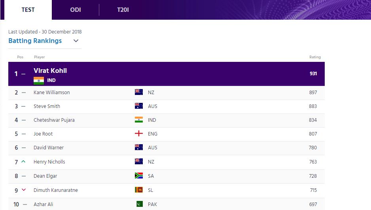Click the England flag in Joe Root's row
The width and height of the screenshot is (371, 210).
click(x=139, y=134)
